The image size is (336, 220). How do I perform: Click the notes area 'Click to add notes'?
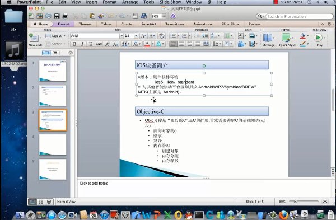coord(94,184)
